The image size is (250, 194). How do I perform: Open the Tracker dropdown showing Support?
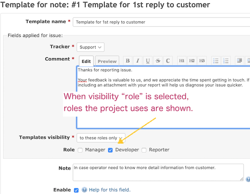tap(90, 47)
